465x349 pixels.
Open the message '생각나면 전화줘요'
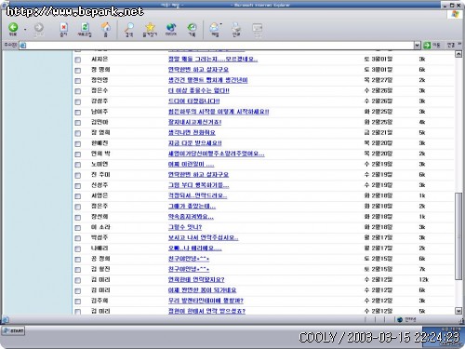(192, 133)
